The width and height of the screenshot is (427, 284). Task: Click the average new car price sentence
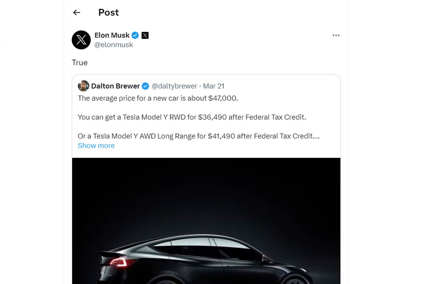click(x=158, y=98)
